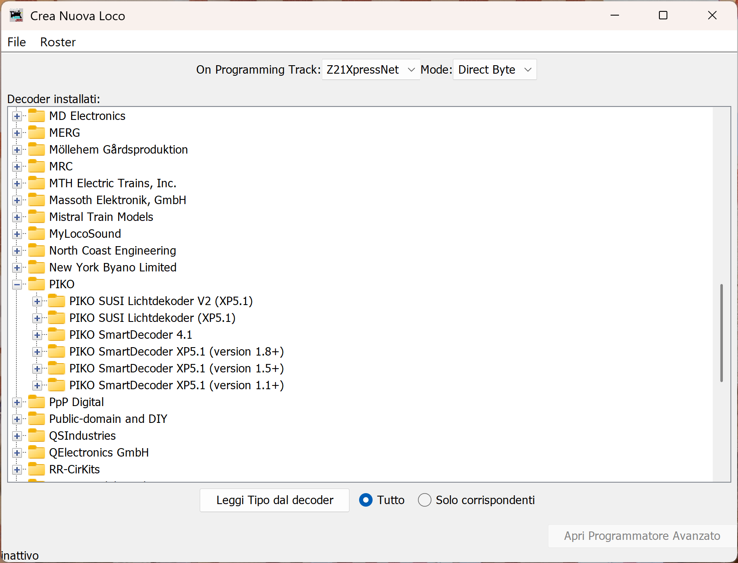738x563 pixels.
Task: Open the Mode dropdown showing Direct Byte
Action: pos(495,69)
